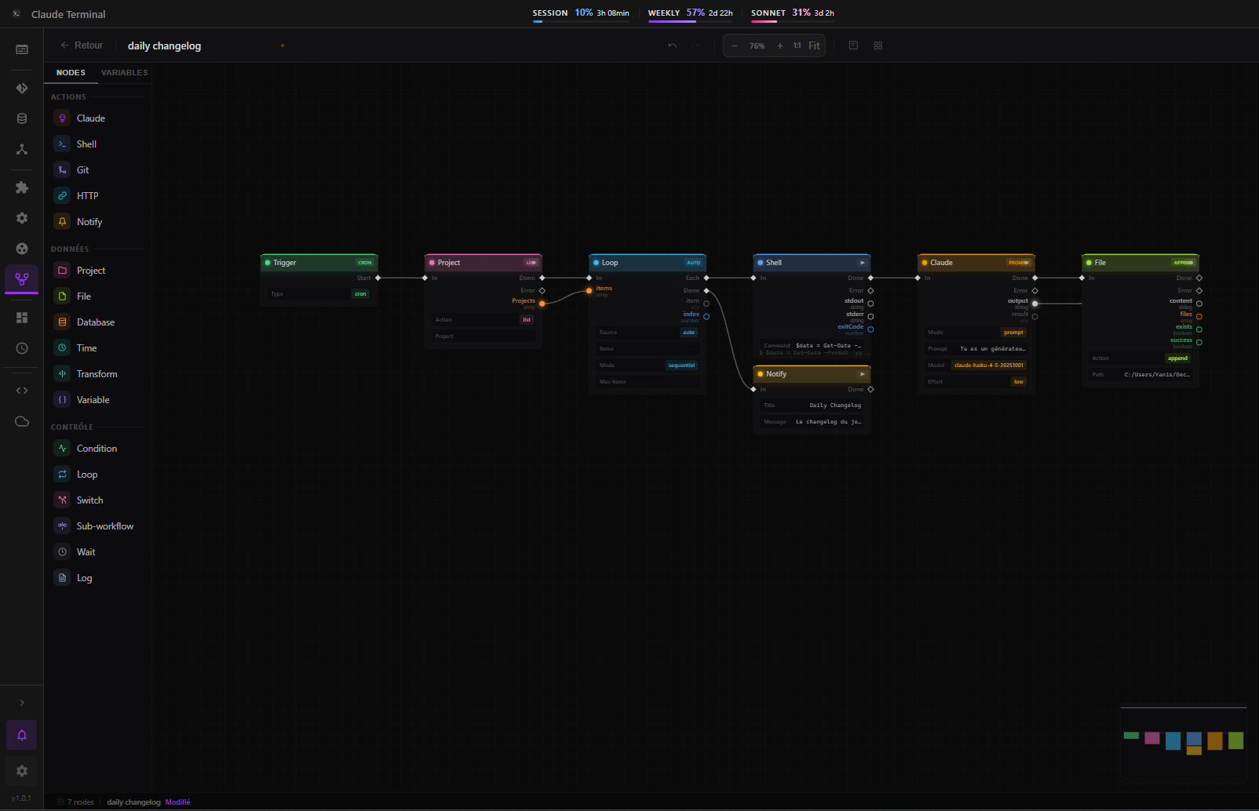
Task: Toggle the exitCode port on the Shell node
Action: pos(870,329)
